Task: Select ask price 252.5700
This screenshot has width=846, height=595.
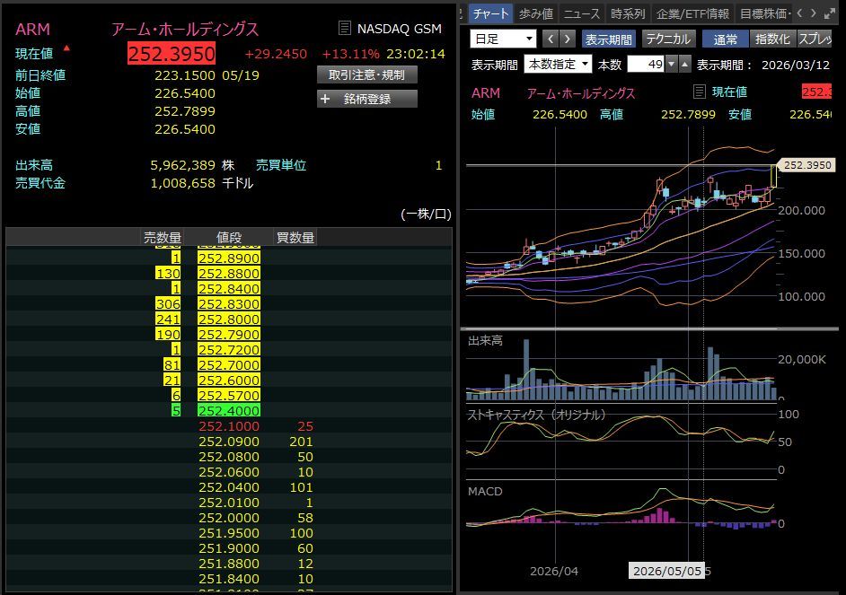Action: [x=229, y=396]
